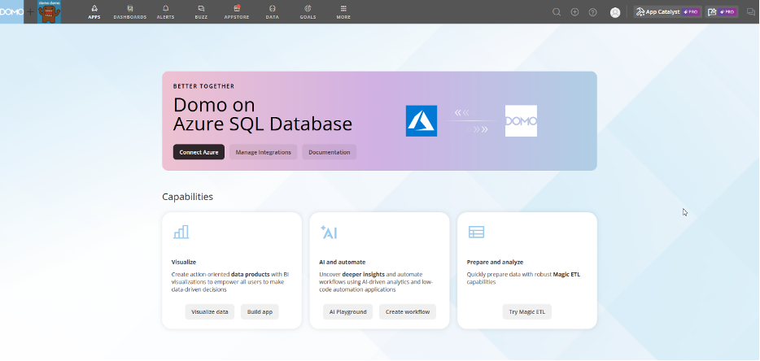Open the AI Playground button
Screen dimensions: 760x361
(348, 312)
